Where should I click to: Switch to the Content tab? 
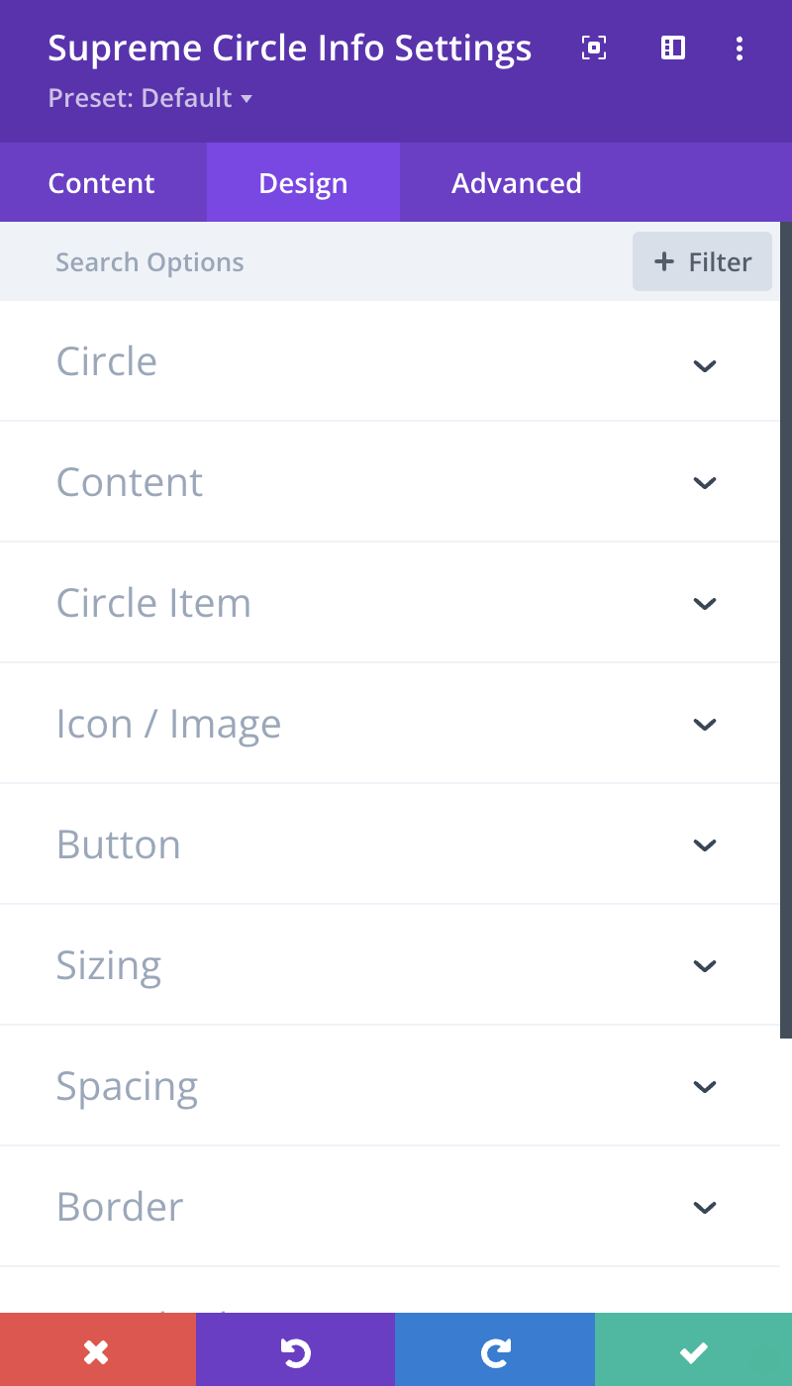coord(102,183)
